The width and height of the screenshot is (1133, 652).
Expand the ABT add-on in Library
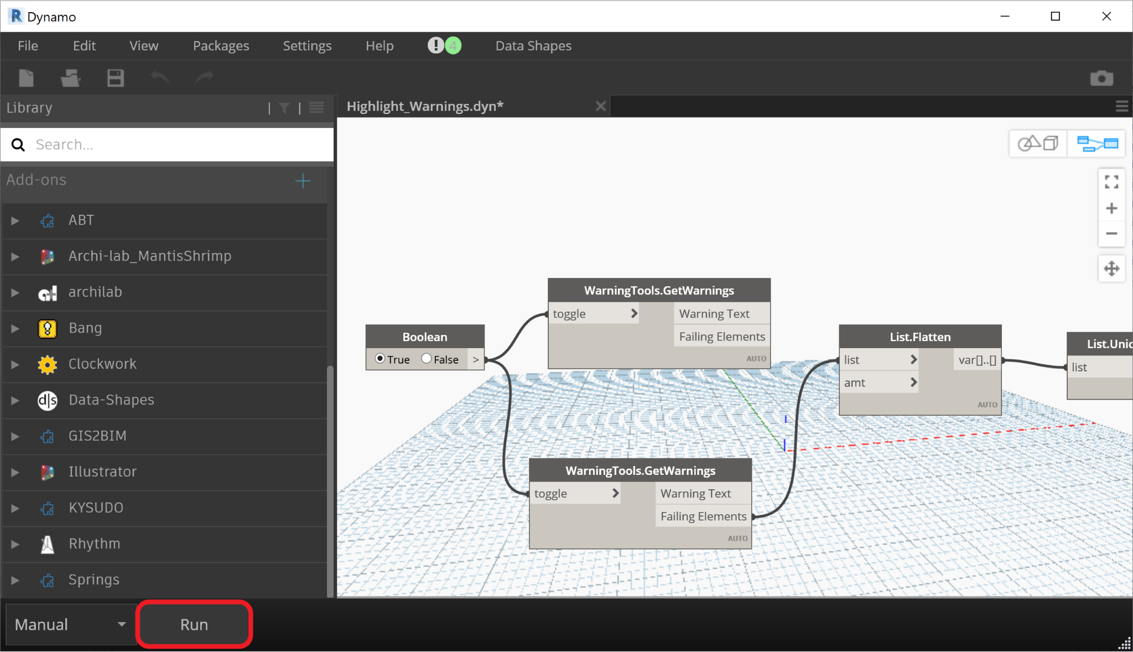pyautogui.click(x=15, y=220)
